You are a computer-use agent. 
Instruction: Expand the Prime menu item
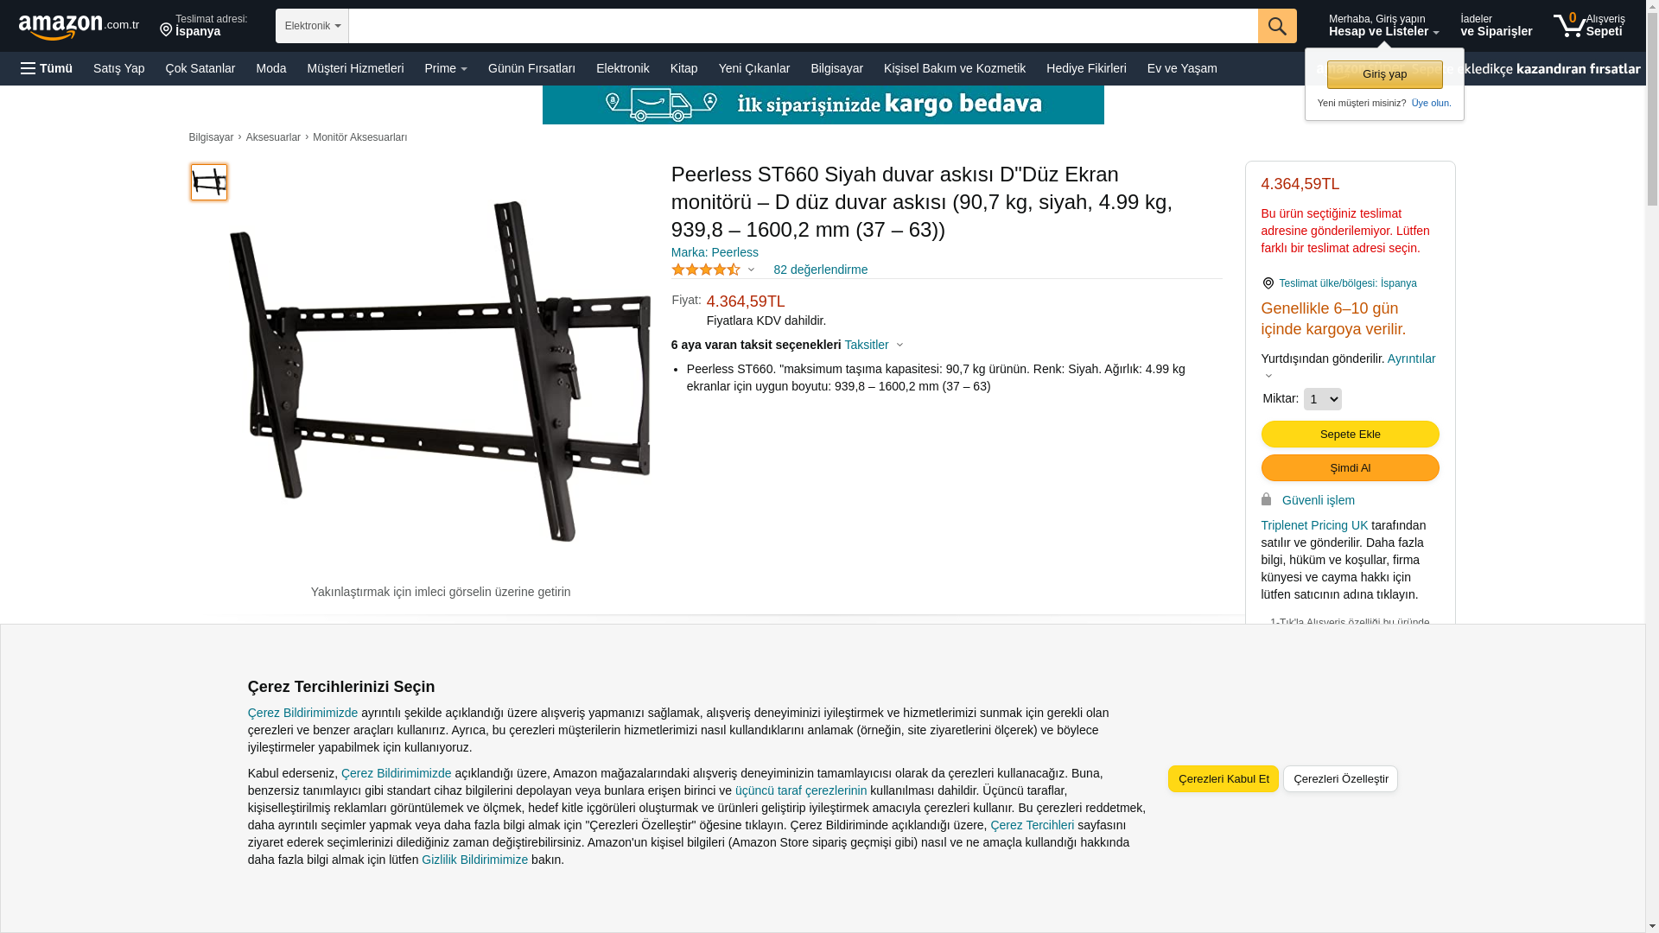coord(446,68)
